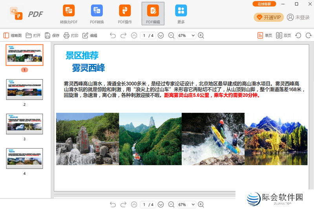The height and width of the screenshot is (209, 314).
Task: Maximize the application window
Action: (x=297, y=4)
